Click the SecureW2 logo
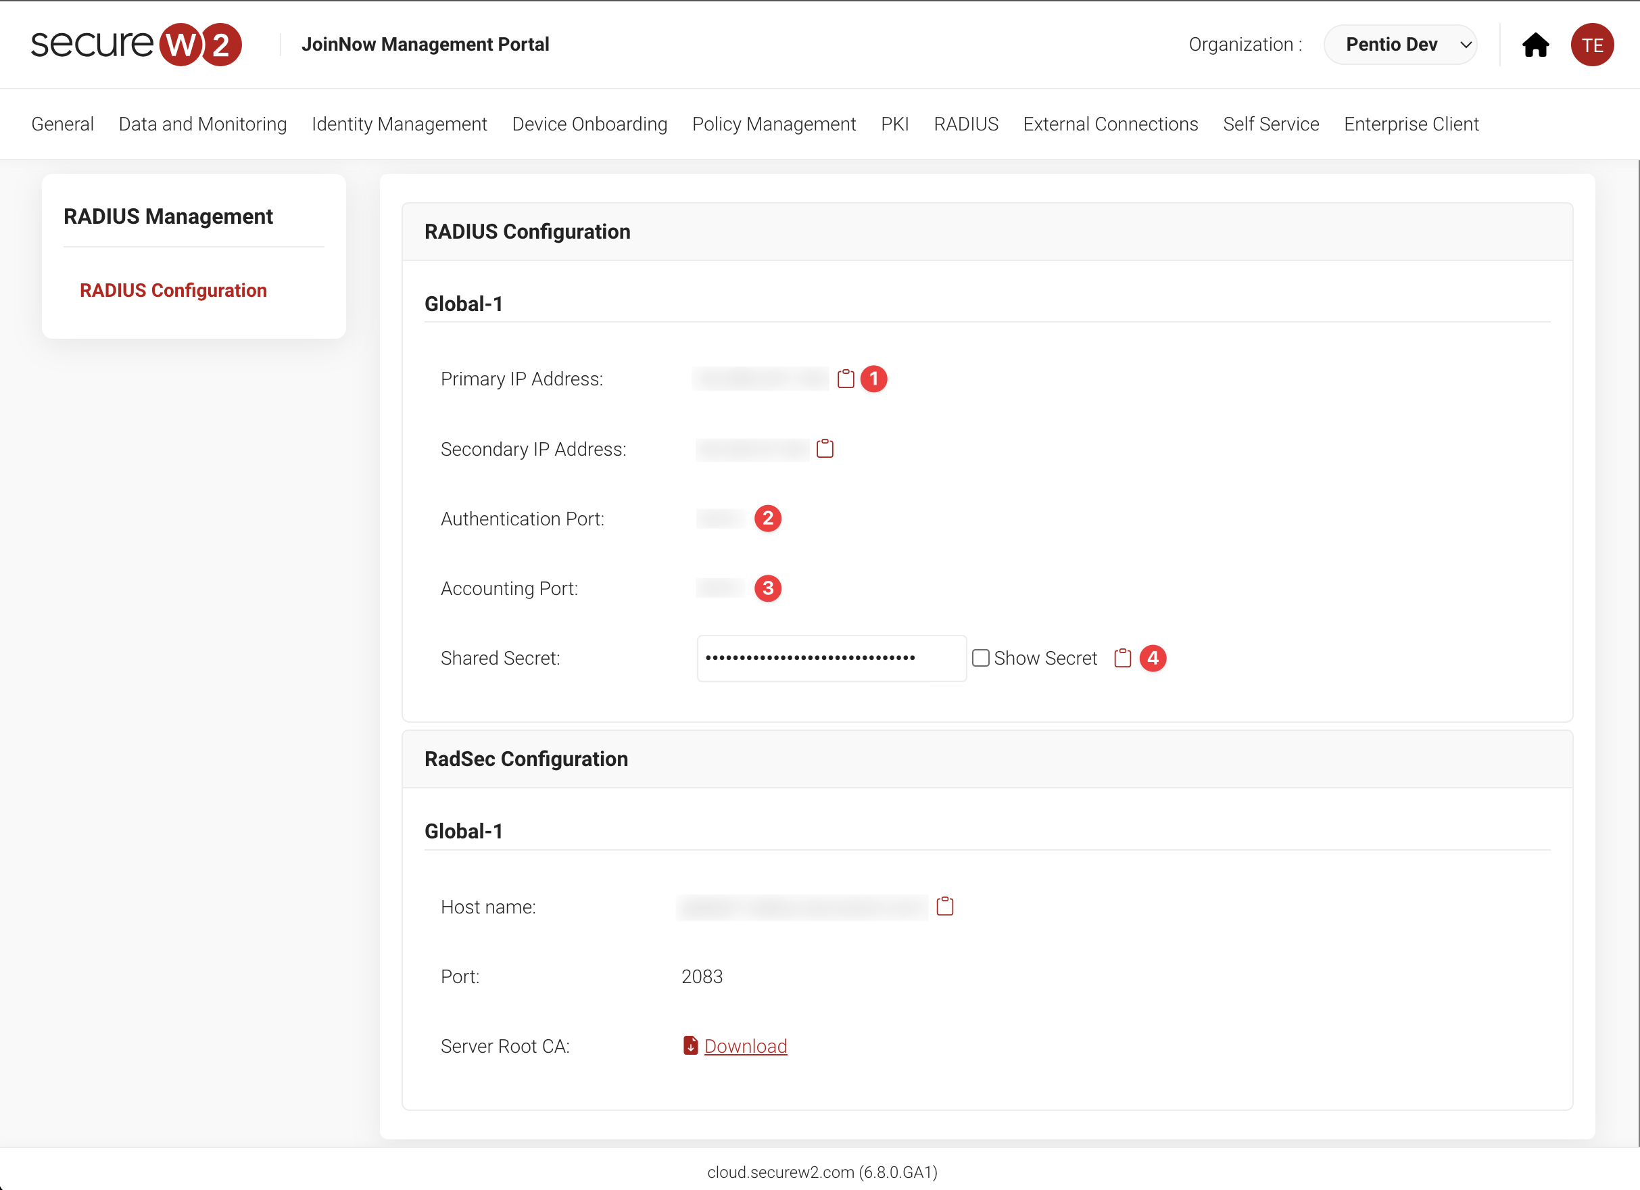The height and width of the screenshot is (1190, 1640). (136, 44)
